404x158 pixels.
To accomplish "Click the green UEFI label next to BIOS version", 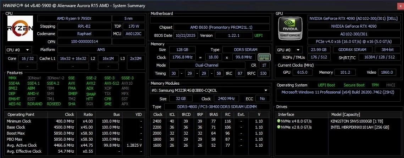I will [259, 35].
